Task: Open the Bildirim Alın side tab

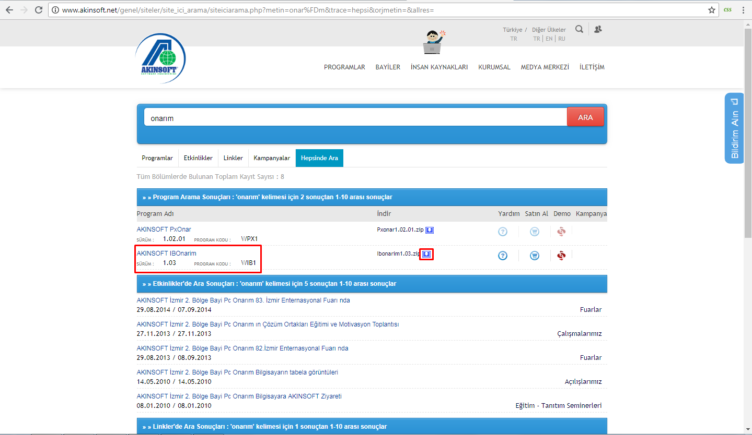Action: point(734,128)
